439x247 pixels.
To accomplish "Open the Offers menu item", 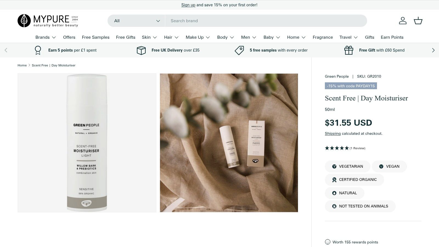I will [69, 37].
